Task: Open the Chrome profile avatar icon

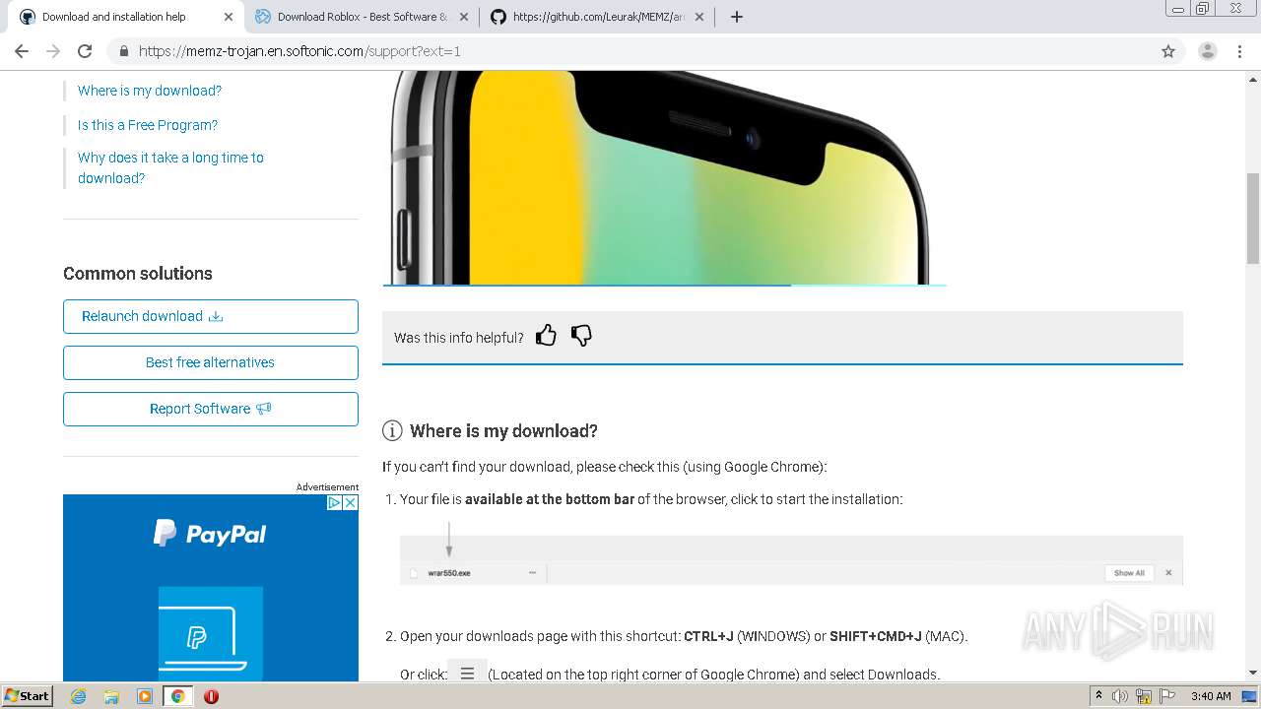Action: point(1207,51)
